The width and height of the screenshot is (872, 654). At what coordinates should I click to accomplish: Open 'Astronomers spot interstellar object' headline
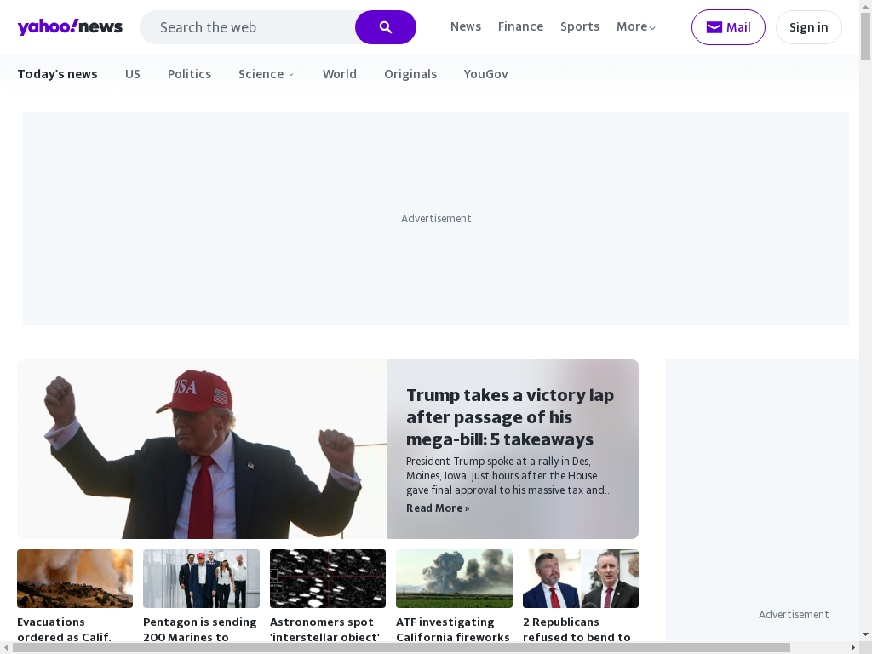tap(324, 629)
